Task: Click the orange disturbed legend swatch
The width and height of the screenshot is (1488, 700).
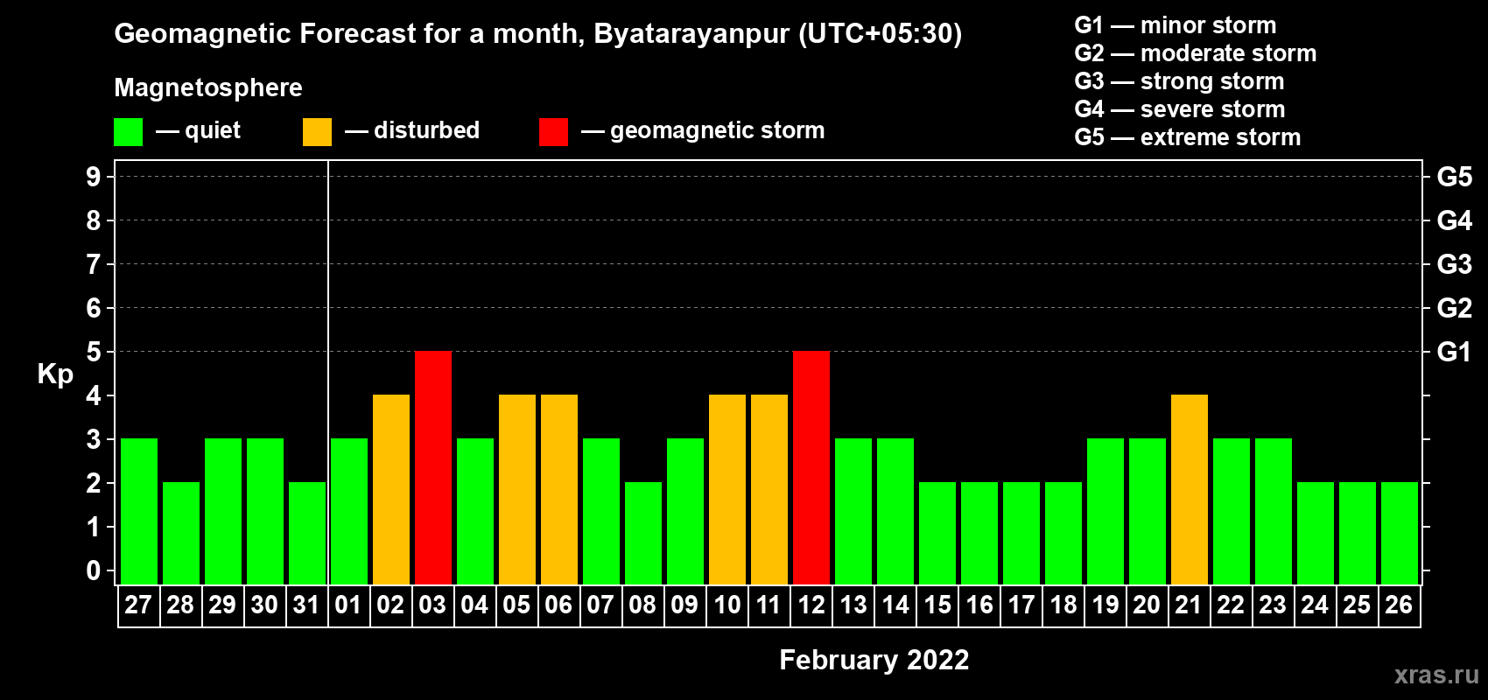Action: point(317,132)
